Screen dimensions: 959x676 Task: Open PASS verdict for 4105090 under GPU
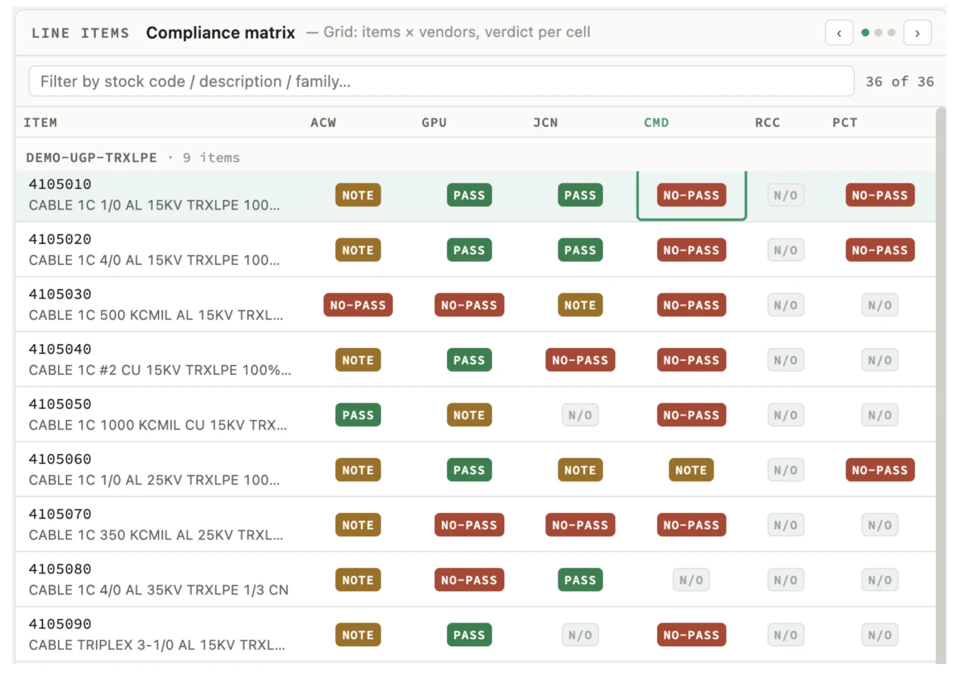[469, 635]
